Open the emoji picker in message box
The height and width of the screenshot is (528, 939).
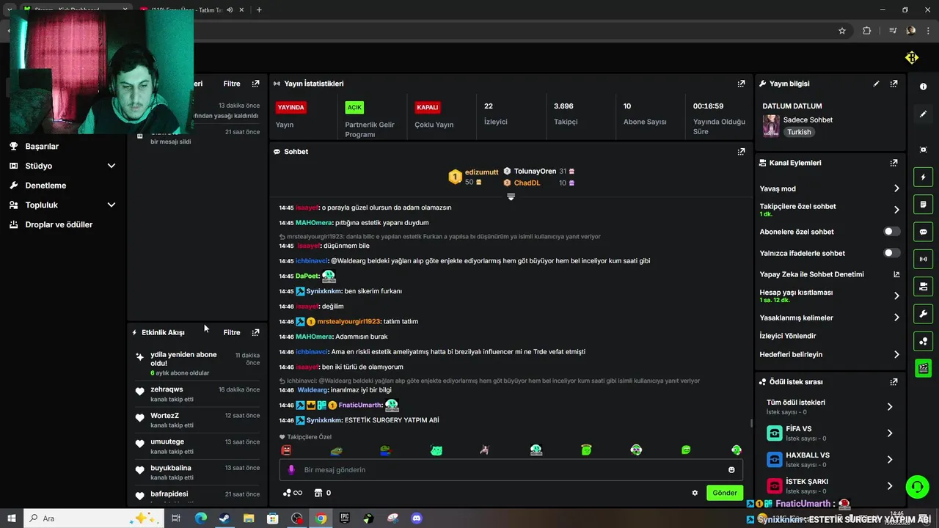[x=731, y=470]
